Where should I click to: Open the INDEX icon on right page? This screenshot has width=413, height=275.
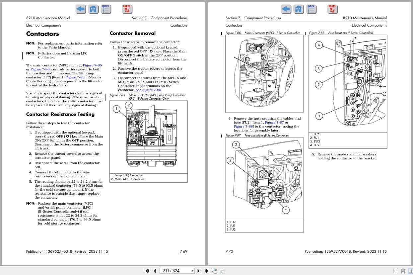click(311, 9)
